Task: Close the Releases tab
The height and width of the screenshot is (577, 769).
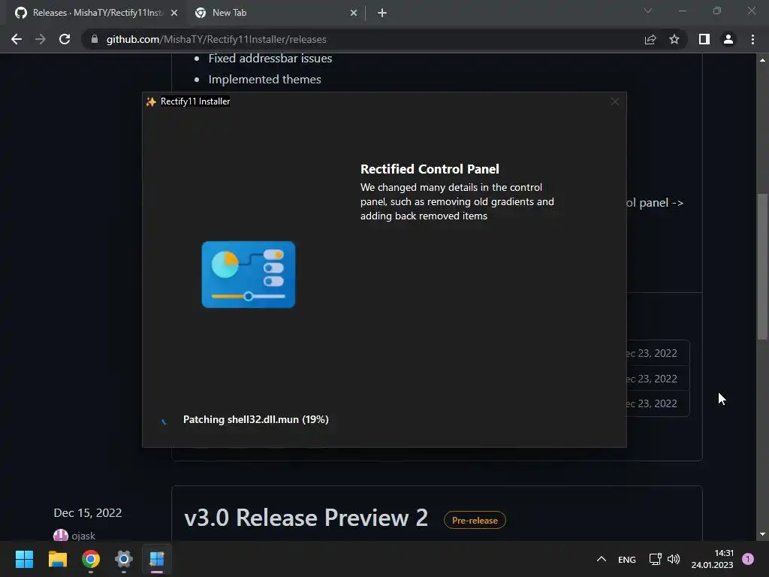Action: 174,13
